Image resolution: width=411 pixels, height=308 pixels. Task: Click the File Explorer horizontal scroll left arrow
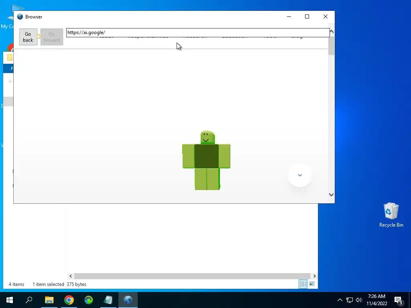(x=71, y=276)
